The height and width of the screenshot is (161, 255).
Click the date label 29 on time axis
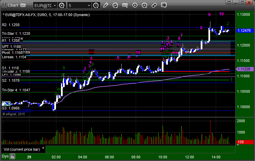[29, 157]
